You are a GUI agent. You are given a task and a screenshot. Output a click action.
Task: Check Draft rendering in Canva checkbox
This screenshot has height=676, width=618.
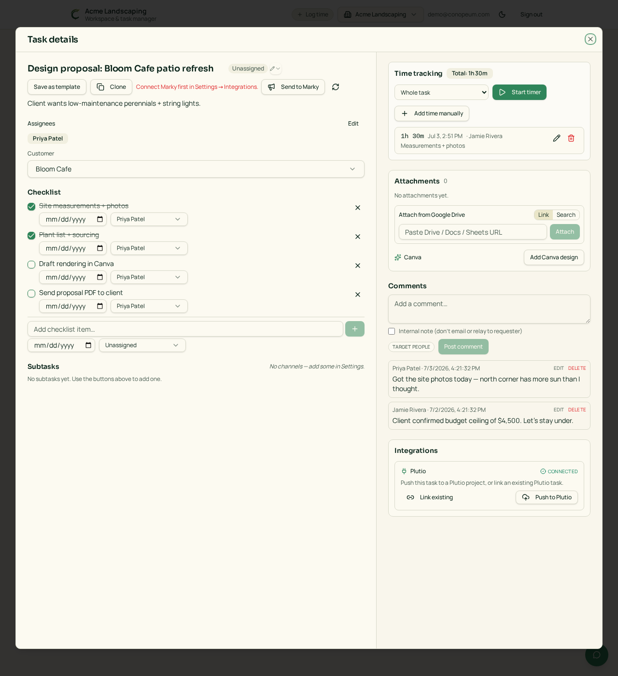pyautogui.click(x=31, y=265)
